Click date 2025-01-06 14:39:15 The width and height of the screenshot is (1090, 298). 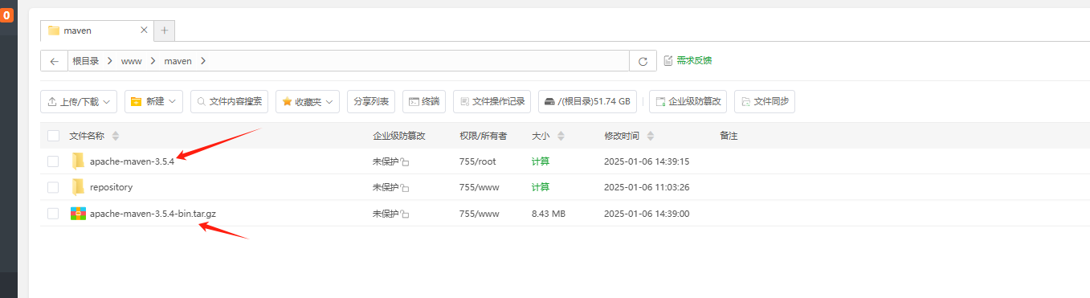[x=647, y=161]
